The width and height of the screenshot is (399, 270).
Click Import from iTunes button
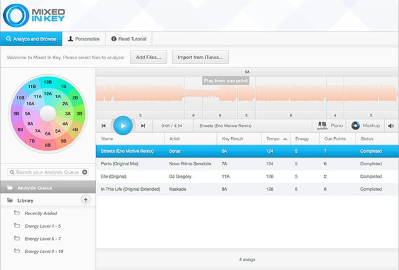(x=200, y=57)
